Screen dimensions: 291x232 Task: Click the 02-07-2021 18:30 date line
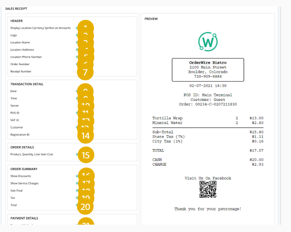(208, 86)
